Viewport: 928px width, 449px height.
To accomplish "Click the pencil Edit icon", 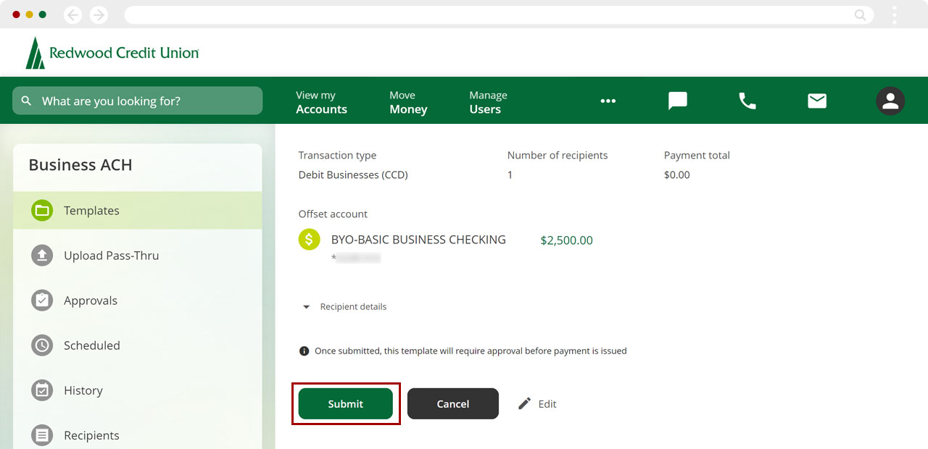I will (525, 404).
